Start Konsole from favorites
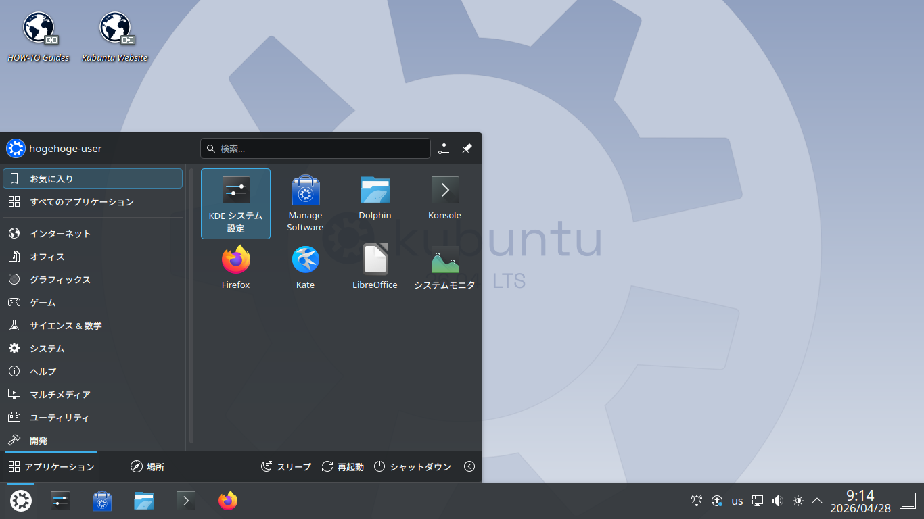The image size is (924, 519). pyautogui.click(x=444, y=196)
